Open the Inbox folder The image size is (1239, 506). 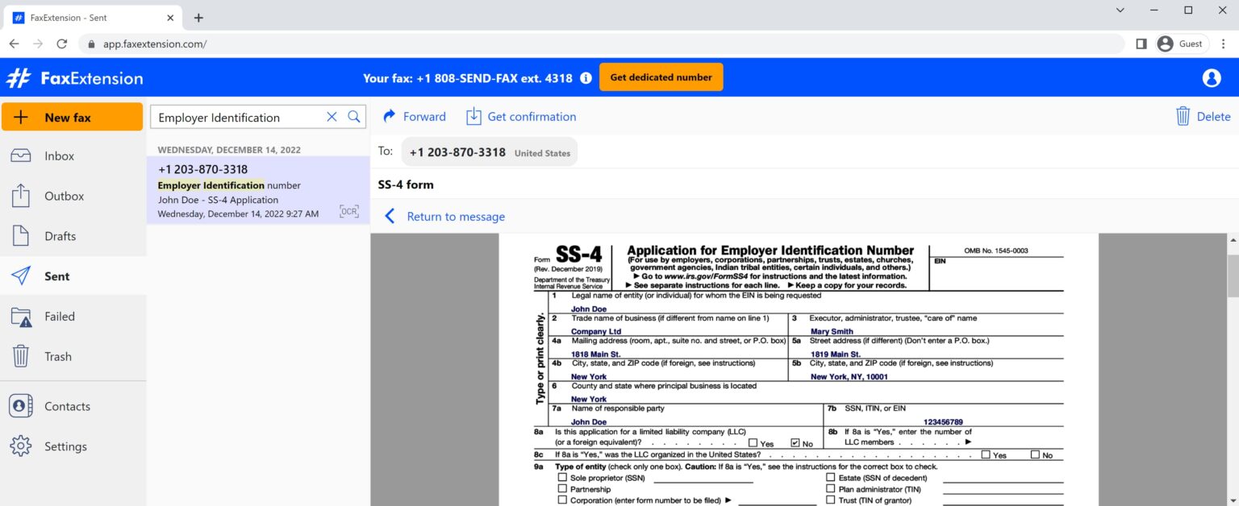[59, 156]
